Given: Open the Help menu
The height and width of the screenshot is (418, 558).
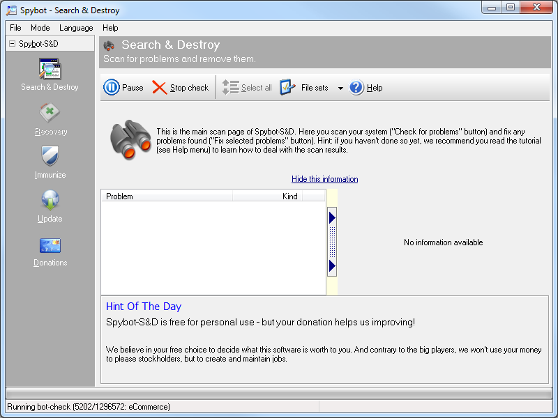Looking at the screenshot, I should (110, 28).
